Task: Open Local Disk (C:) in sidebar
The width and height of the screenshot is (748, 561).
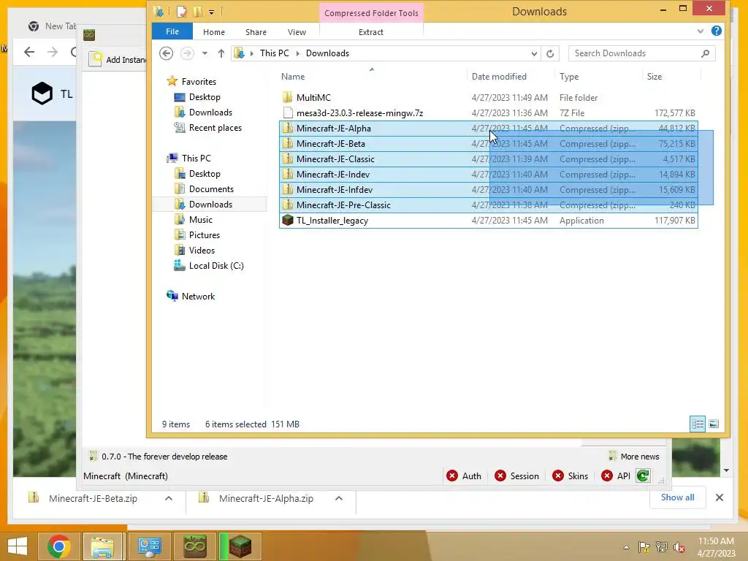Action: [x=216, y=266]
